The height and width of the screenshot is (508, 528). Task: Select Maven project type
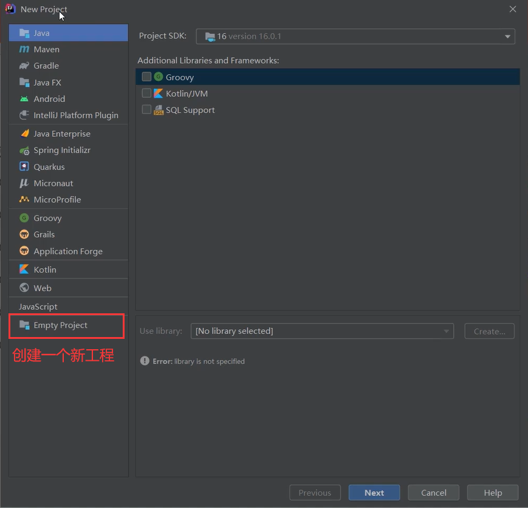coord(69,49)
